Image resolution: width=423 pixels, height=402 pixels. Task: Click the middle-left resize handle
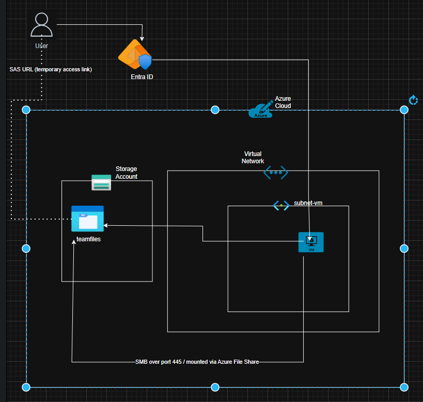click(26, 248)
